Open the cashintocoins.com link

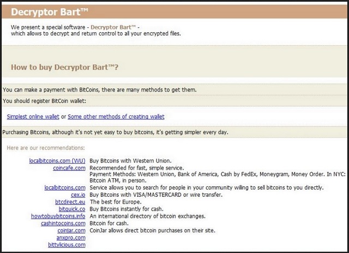pyautogui.click(x=63, y=223)
